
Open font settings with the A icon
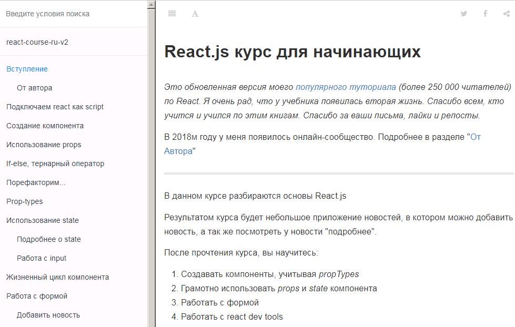(x=195, y=14)
